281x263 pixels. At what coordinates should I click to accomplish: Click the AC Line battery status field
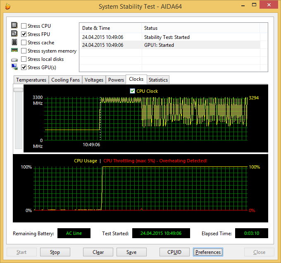point(74,233)
